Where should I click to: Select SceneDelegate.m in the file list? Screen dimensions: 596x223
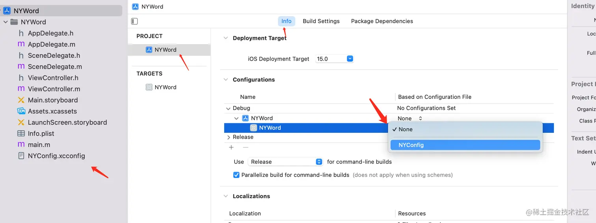55,67
